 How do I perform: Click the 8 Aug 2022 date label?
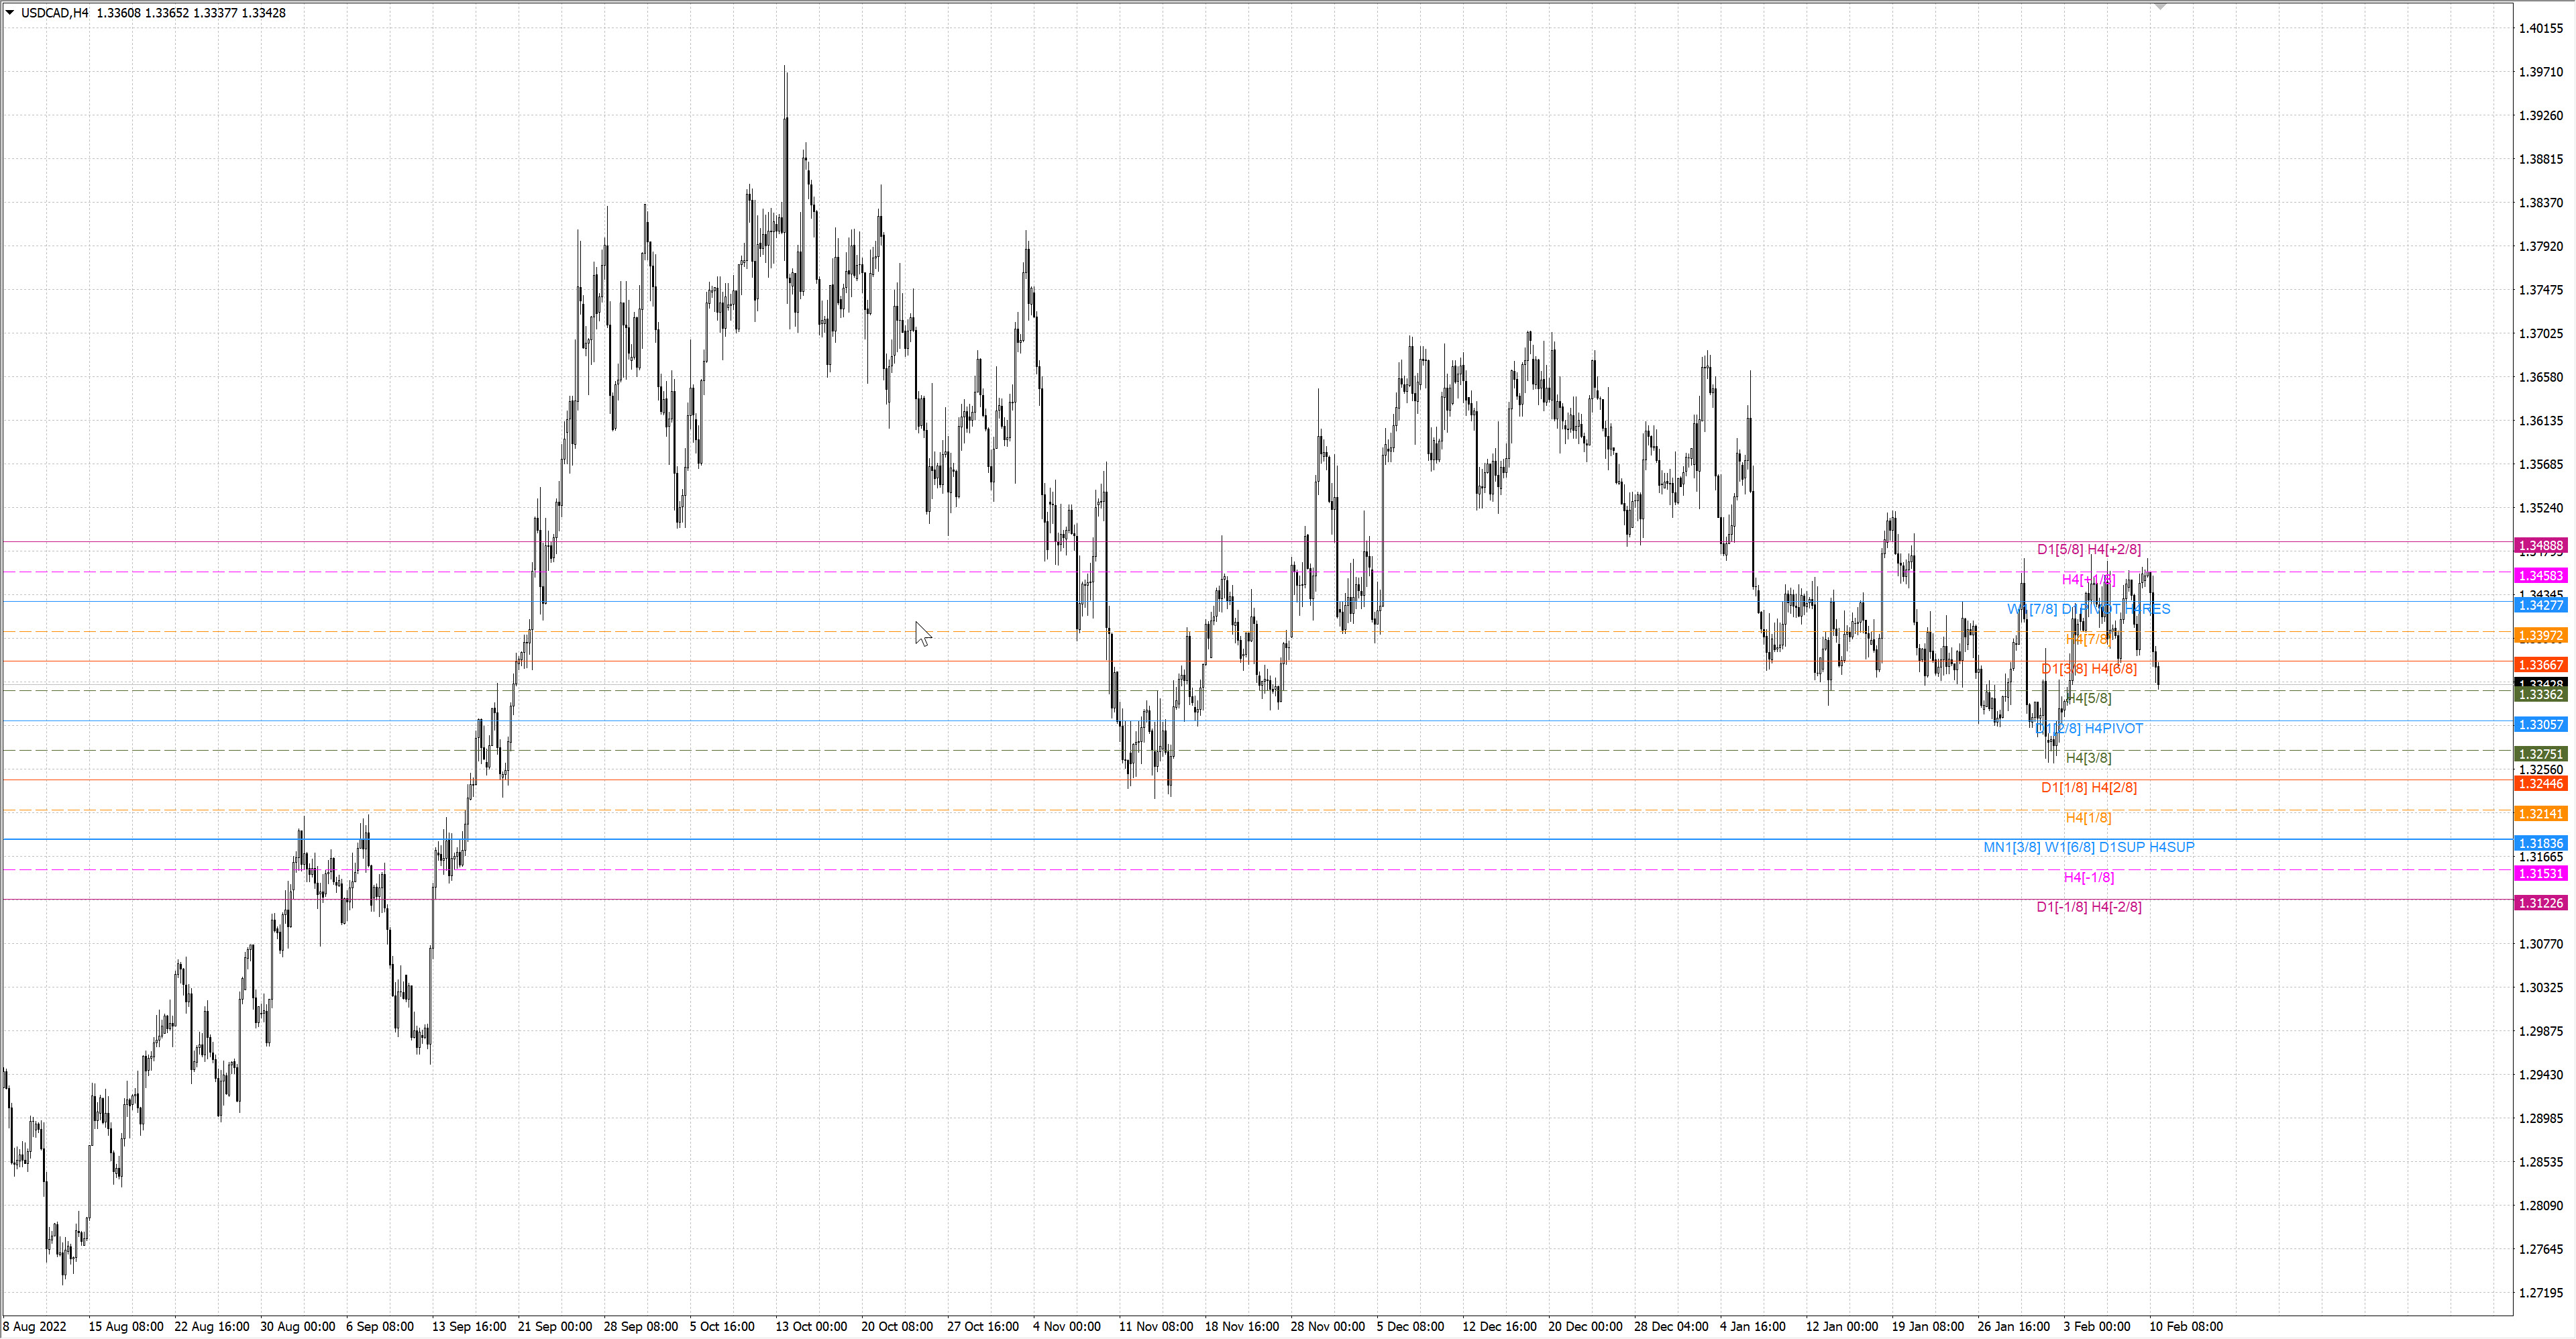[x=35, y=1326]
